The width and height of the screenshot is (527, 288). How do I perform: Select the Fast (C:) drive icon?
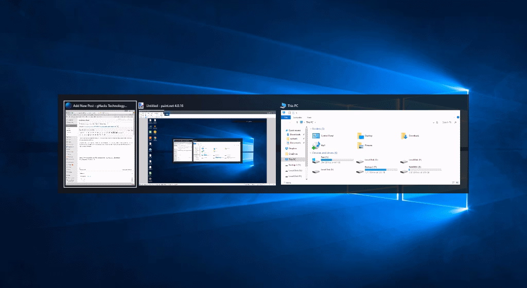[316, 161]
